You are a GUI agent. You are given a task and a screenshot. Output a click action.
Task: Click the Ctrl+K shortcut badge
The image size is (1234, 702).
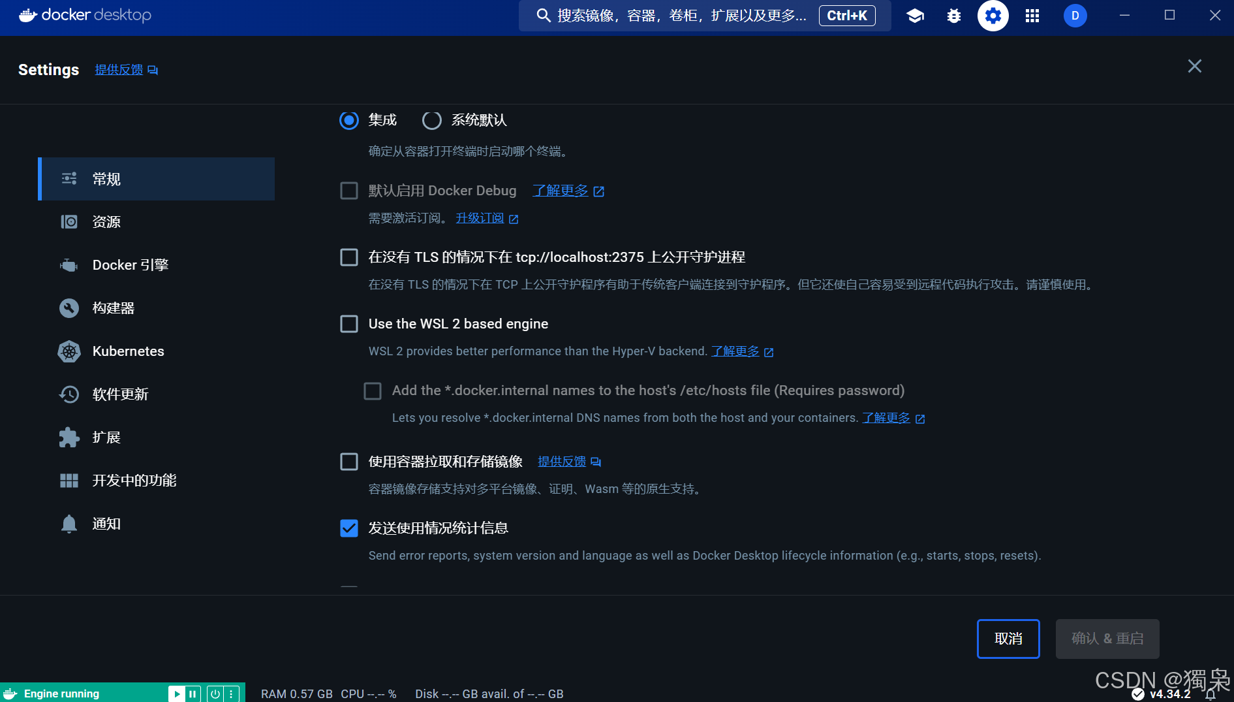pyautogui.click(x=847, y=16)
